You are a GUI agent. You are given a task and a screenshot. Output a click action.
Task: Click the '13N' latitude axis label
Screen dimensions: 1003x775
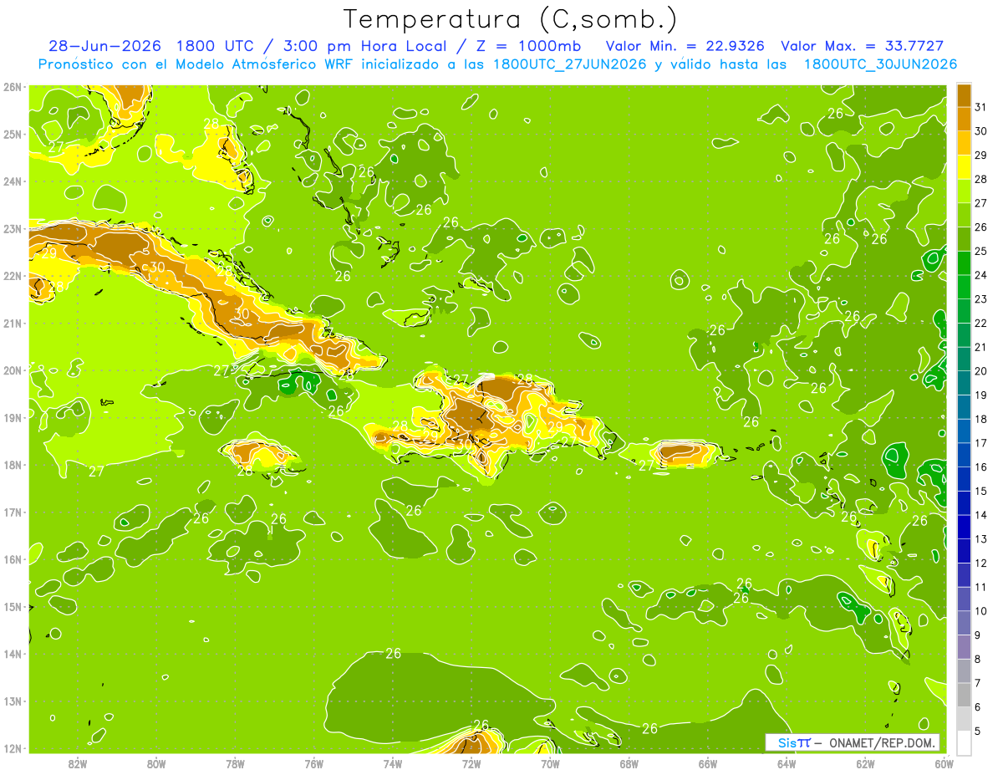13,701
